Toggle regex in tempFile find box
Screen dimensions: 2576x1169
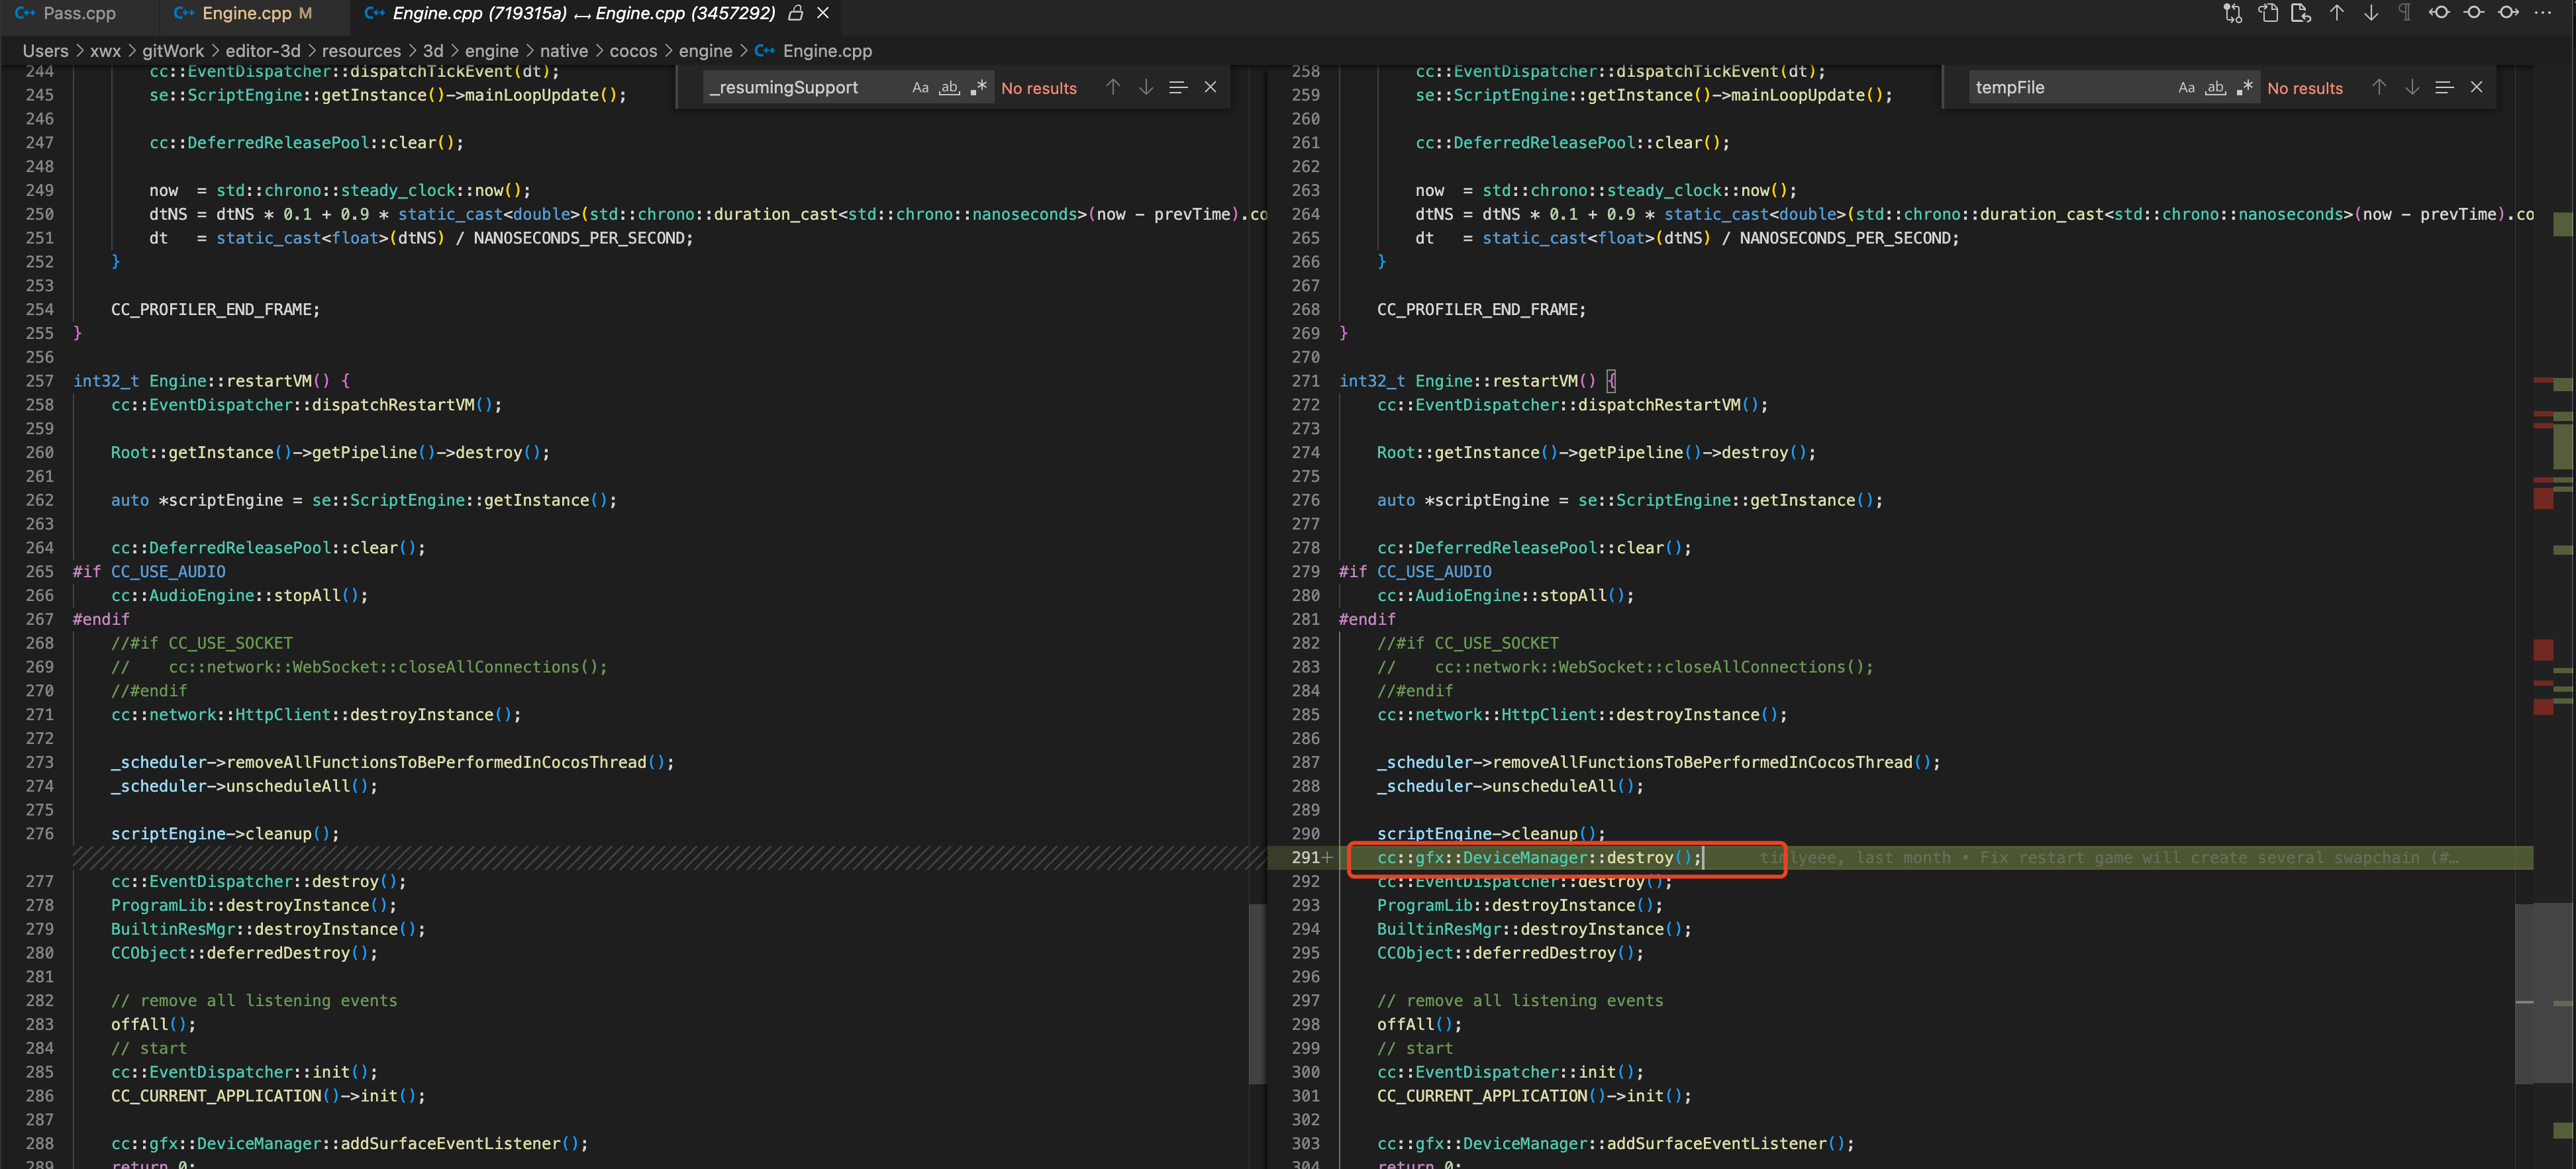(x=2244, y=88)
